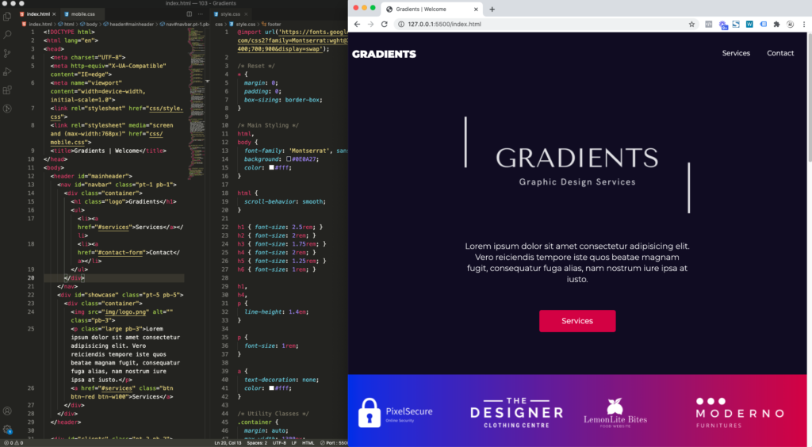The width and height of the screenshot is (812, 447).
Task: Click Contact link in webpage navbar
Action: [x=780, y=53]
